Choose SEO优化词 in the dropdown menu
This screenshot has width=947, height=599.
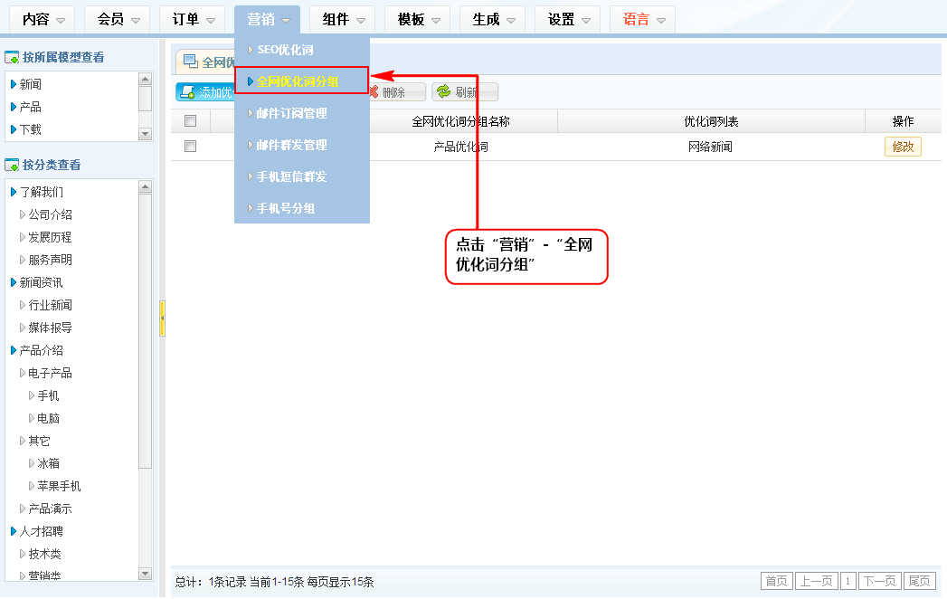[x=285, y=50]
